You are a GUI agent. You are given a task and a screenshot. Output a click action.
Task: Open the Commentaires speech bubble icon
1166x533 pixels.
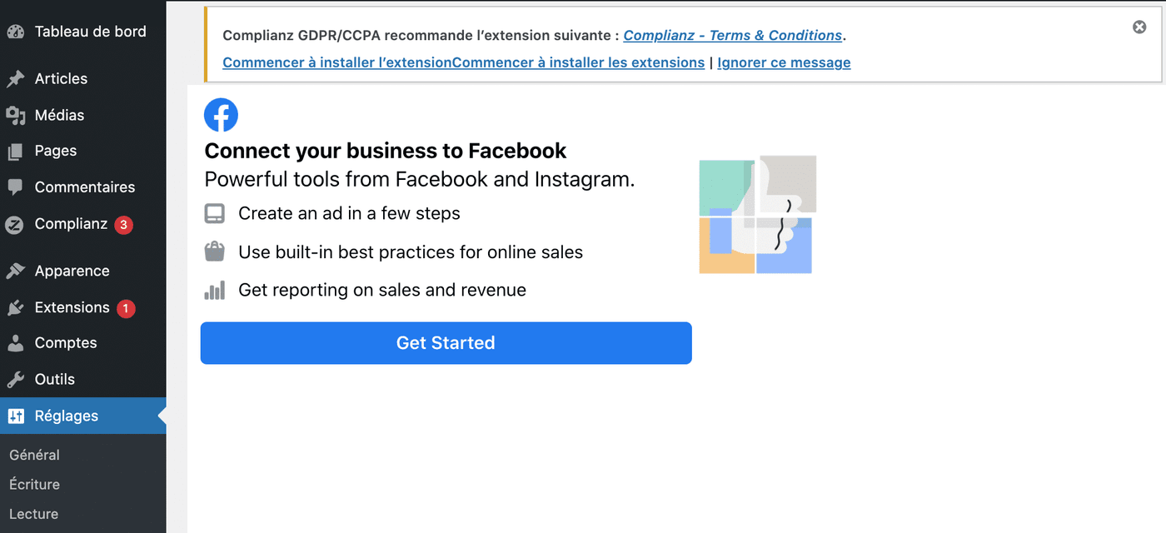(15, 187)
